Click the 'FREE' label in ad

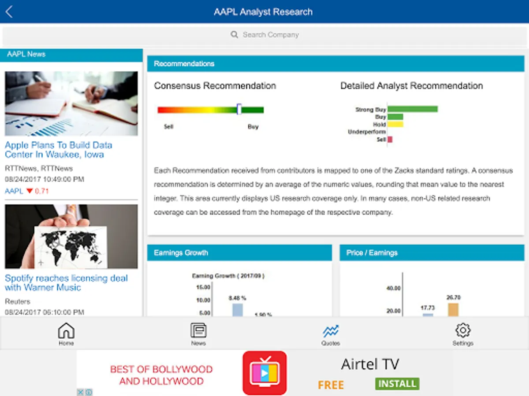(331, 385)
